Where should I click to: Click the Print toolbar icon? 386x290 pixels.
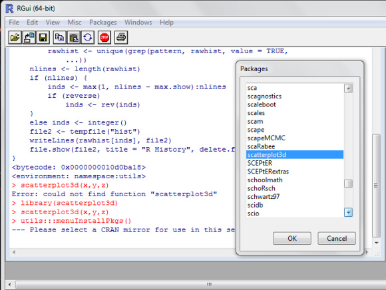click(121, 38)
